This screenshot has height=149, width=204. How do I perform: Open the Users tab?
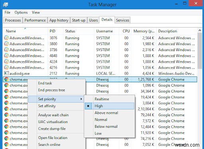point(93,20)
